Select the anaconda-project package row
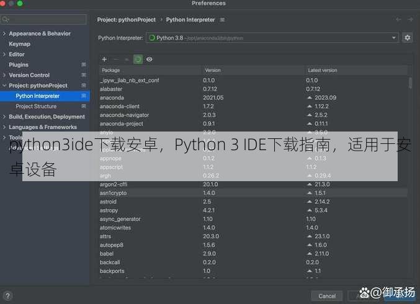This screenshot has height=304, width=420. tap(254, 123)
